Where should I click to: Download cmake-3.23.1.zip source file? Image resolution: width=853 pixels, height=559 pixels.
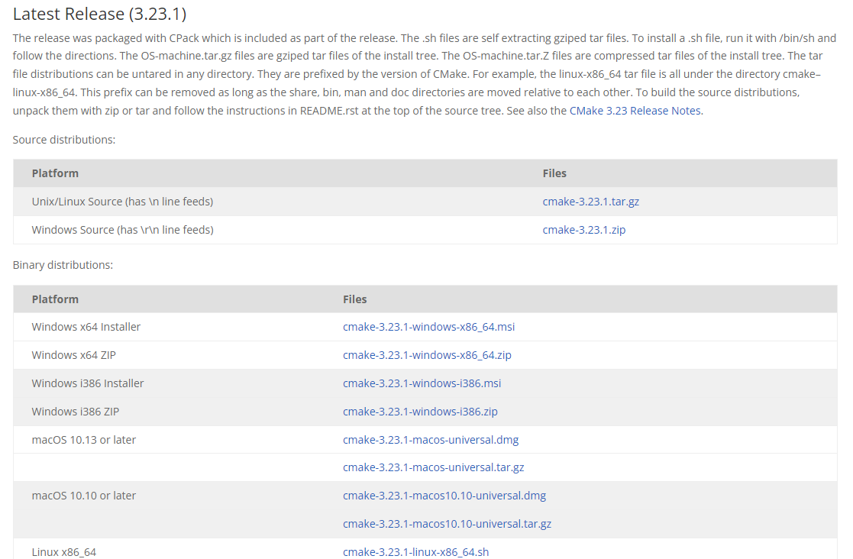583,230
